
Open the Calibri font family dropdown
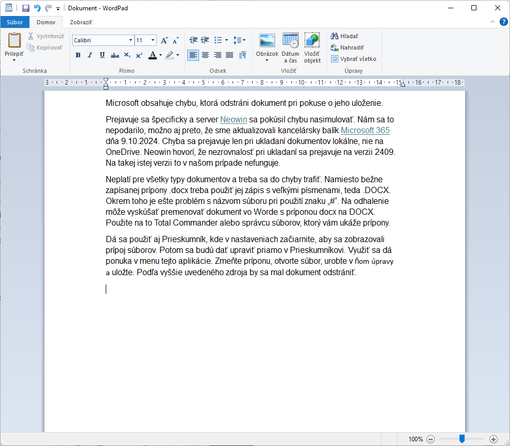click(130, 40)
